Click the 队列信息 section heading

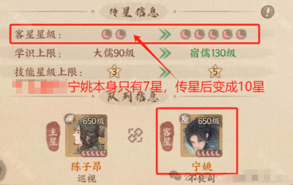(134, 97)
